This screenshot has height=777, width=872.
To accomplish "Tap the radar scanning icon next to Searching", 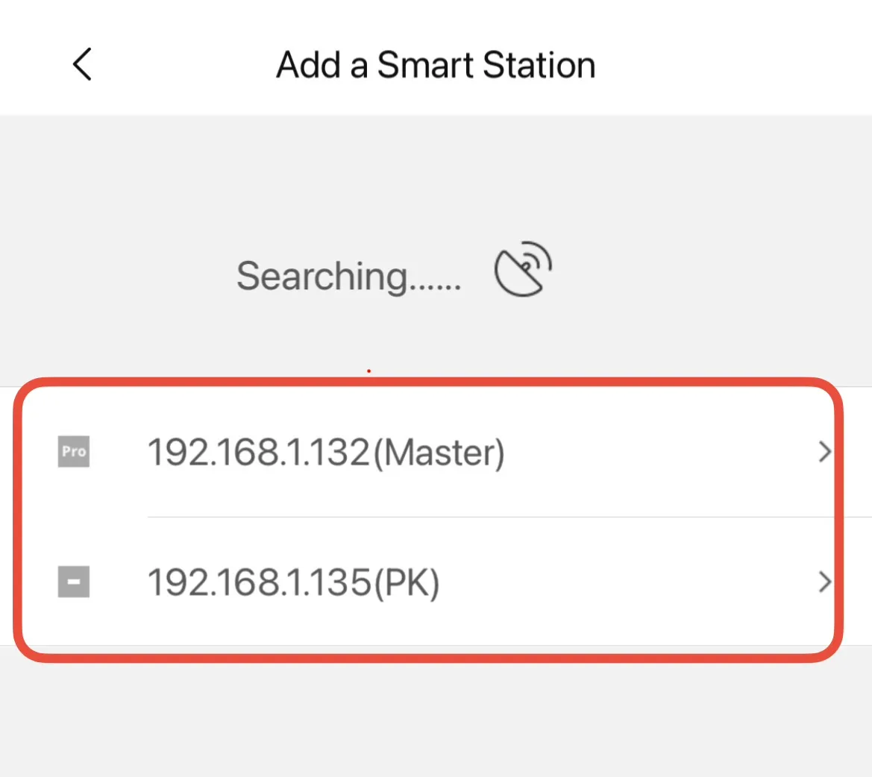I will 521,270.
